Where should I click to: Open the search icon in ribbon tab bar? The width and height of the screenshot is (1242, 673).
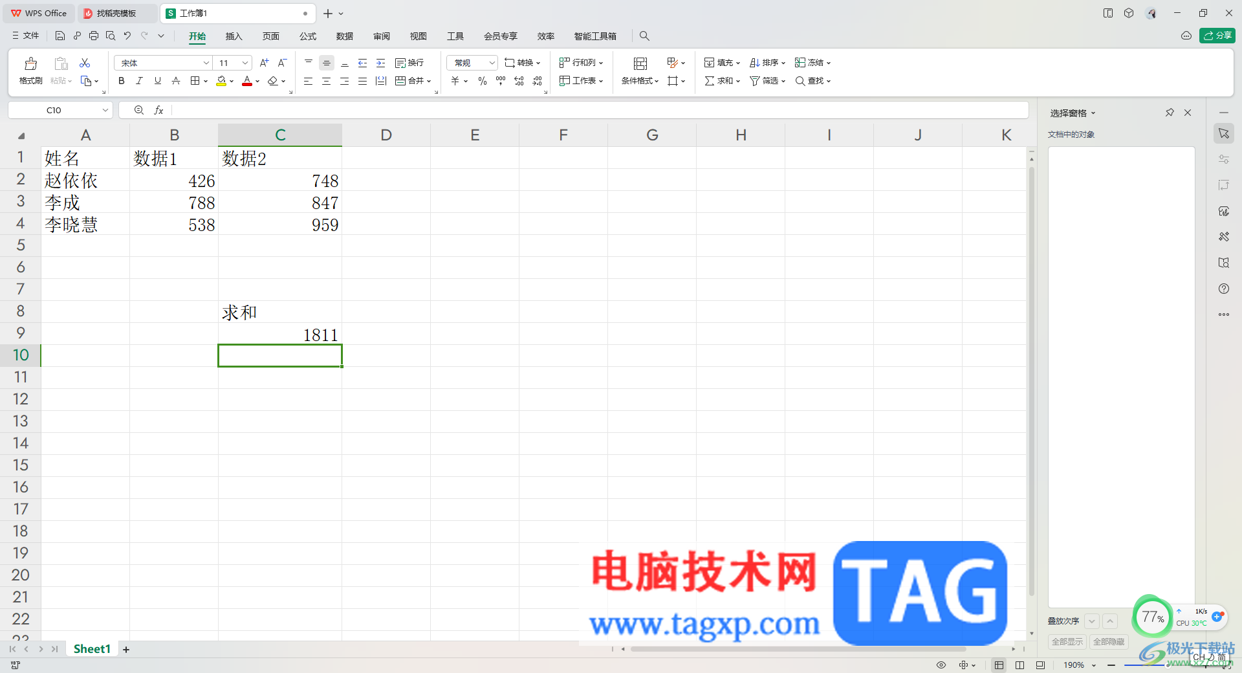pos(644,36)
